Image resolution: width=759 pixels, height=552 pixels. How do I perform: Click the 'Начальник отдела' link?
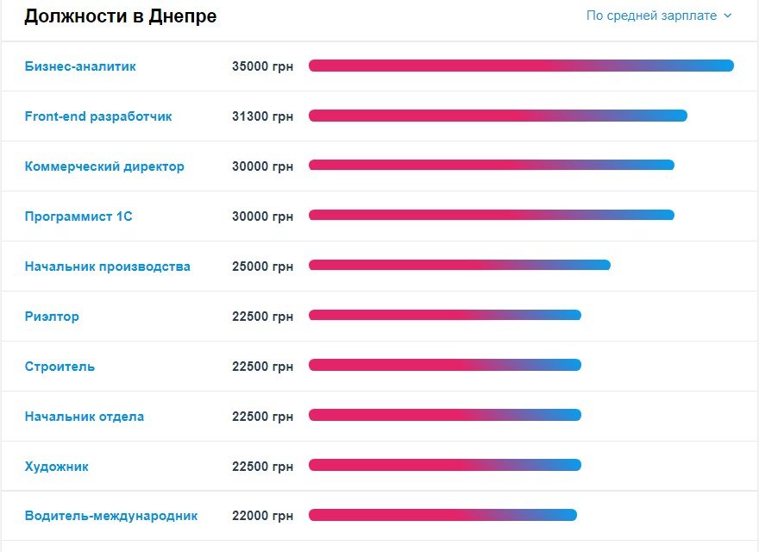(x=85, y=417)
